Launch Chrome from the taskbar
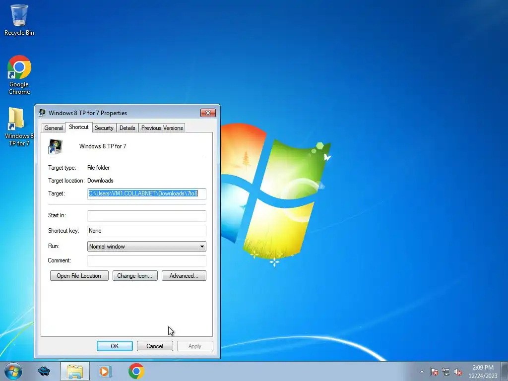Image resolution: width=508 pixels, height=381 pixels. [x=136, y=371]
